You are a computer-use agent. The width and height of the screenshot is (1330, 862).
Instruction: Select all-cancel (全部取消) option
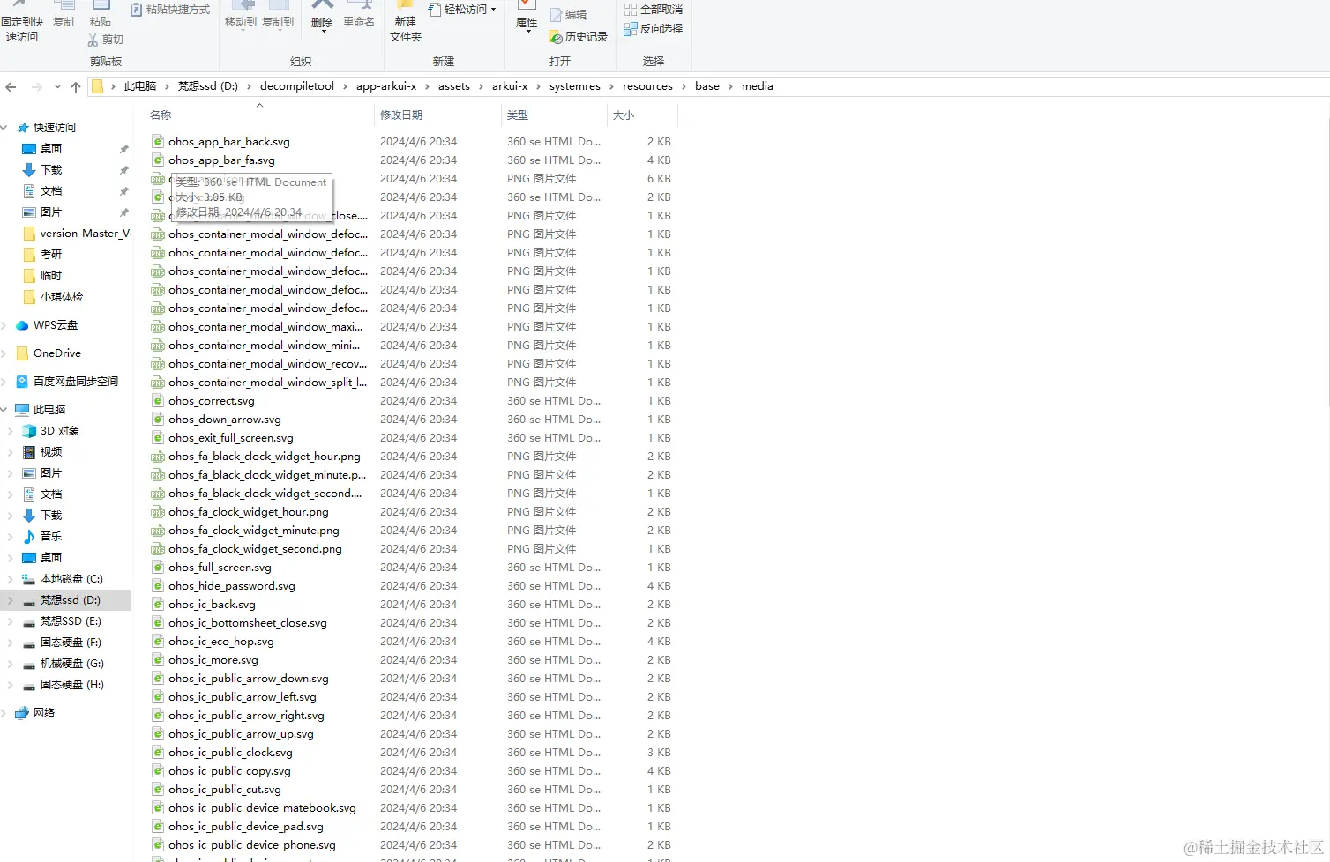[653, 10]
